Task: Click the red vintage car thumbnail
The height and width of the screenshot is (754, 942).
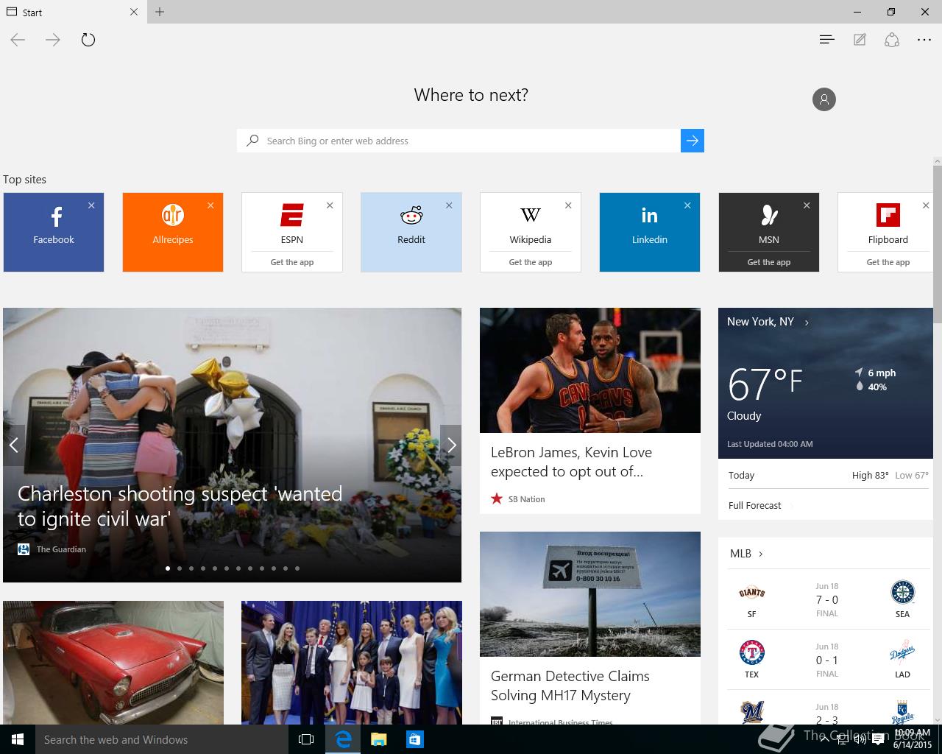Action: [x=113, y=663]
